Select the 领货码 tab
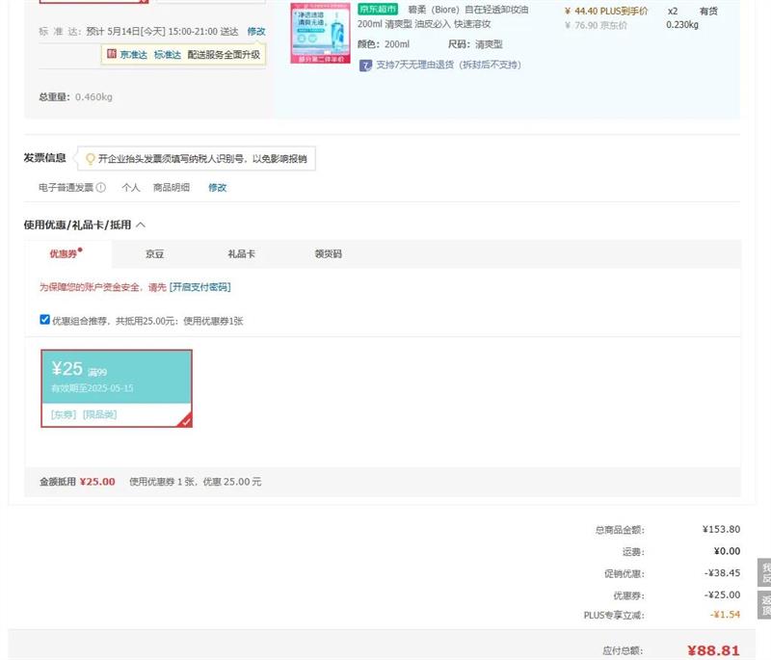The height and width of the screenshot is (660, 771). click(328, 254)
